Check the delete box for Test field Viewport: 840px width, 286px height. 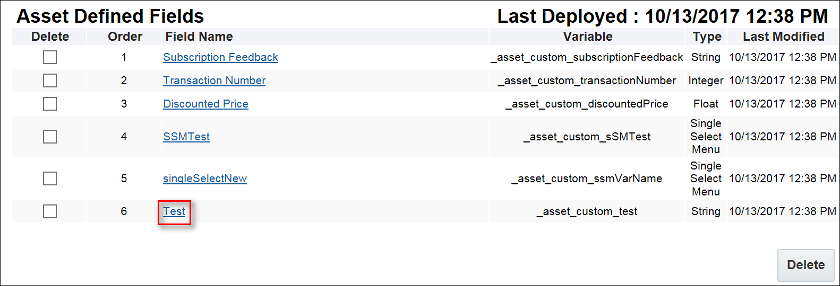pyautogui.click(x=50, y=211)
